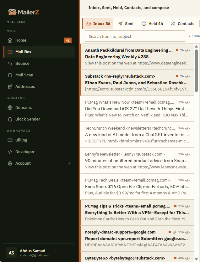Screen dimensions: 200x262
Task: Click the Developer code-brackets icon
Action: point(10,152)
